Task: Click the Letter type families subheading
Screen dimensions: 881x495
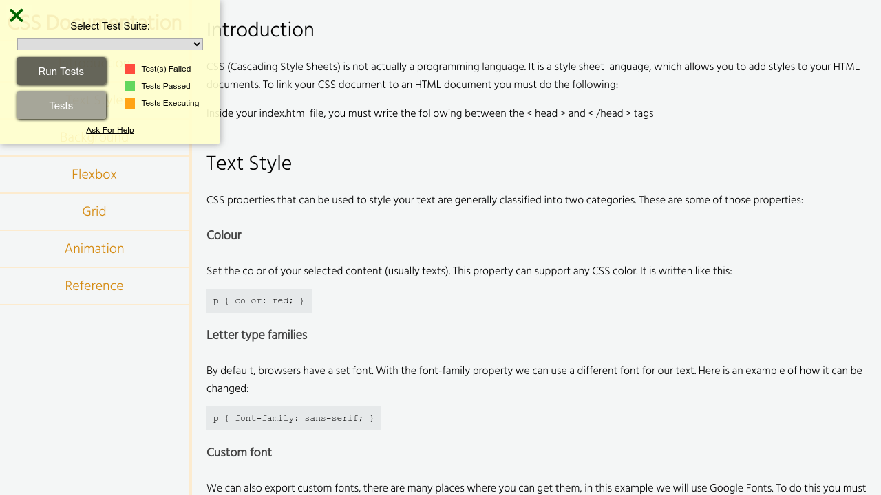Action: point(257,335)
